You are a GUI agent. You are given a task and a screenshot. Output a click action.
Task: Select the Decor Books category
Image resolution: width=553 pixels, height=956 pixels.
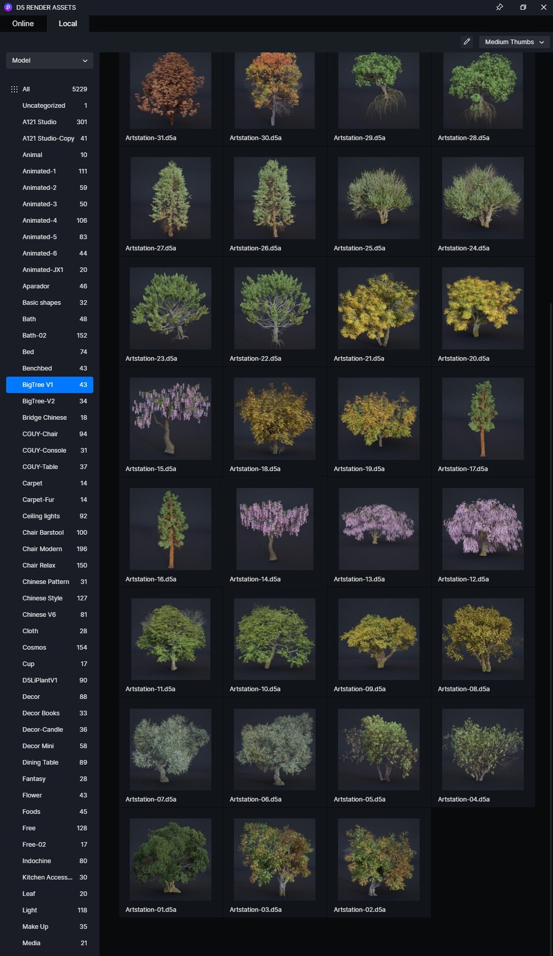pyautogui.click(x=50, y=713)
